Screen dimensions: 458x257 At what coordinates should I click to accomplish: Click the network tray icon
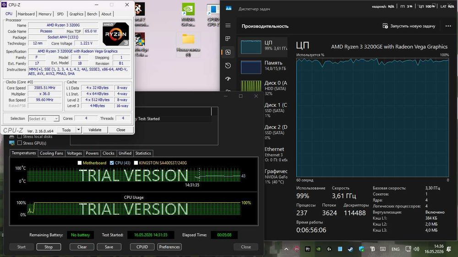click(408, 249)
